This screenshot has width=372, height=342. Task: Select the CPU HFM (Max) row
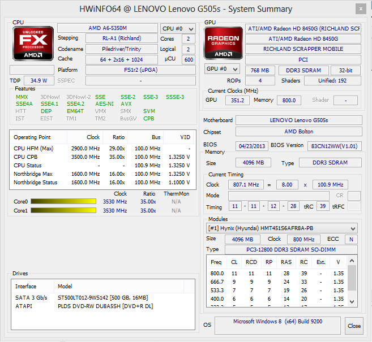102,149
